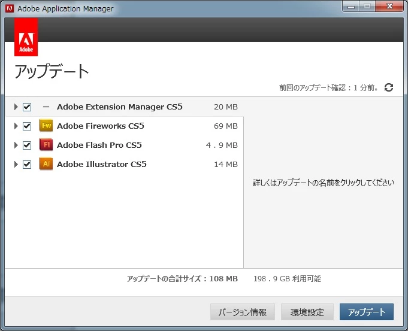Click the title bar Adobe app icon
This screenshot has width=408, height=331.
(10, 8)
